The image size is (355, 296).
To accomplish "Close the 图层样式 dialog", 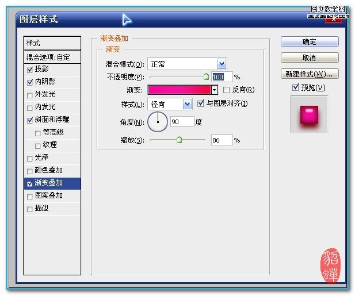I will [x=334, y=20].
